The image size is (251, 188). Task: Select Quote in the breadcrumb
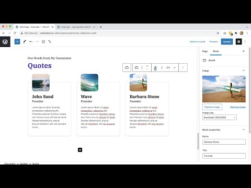[x=36, y=163]
